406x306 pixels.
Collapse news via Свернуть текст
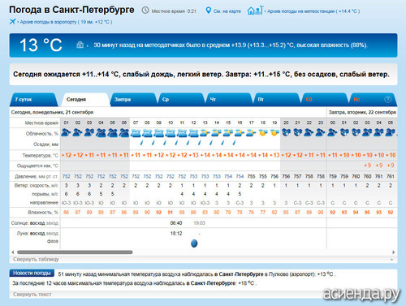(x=32, y=294)
